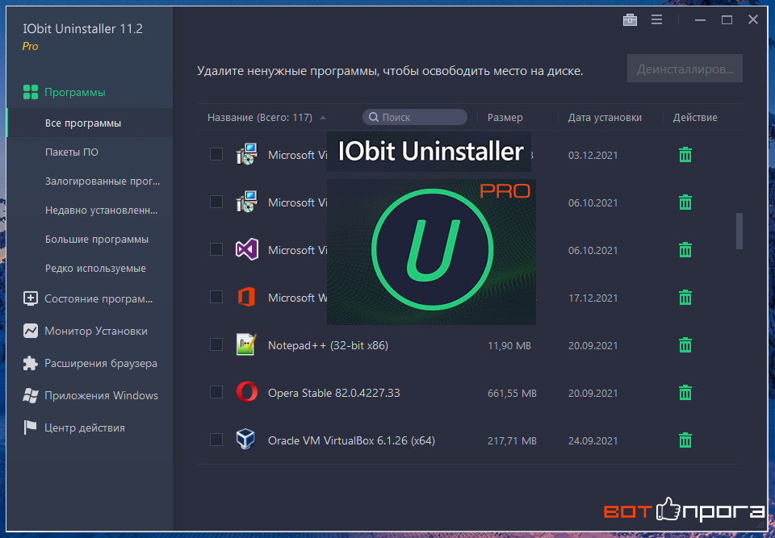Click the Notepad++ program icon
Screen dimensions: 775x538
pos(246,345)
